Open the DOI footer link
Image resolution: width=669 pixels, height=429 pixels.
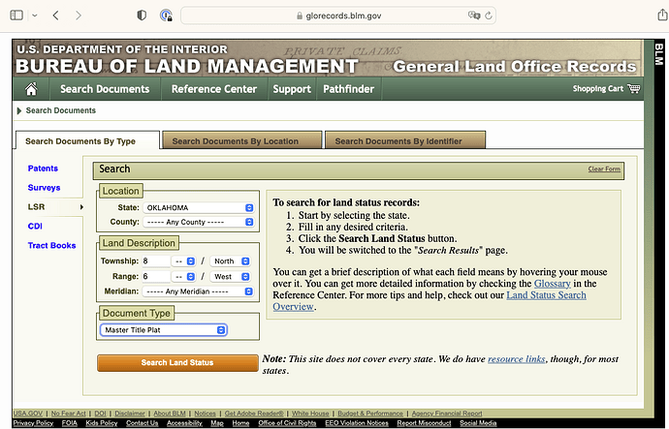[100, 414]
